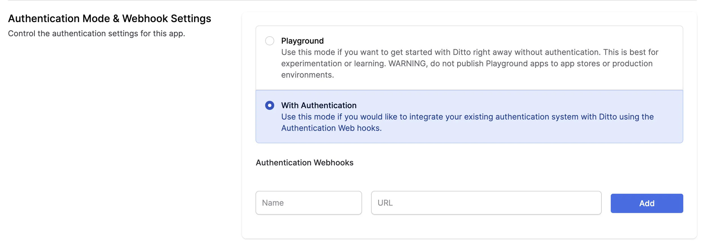Focus the webhook Name input field
Image resolution: width=715 pixels, height=243 pixels.
click(x=308, y=203)
